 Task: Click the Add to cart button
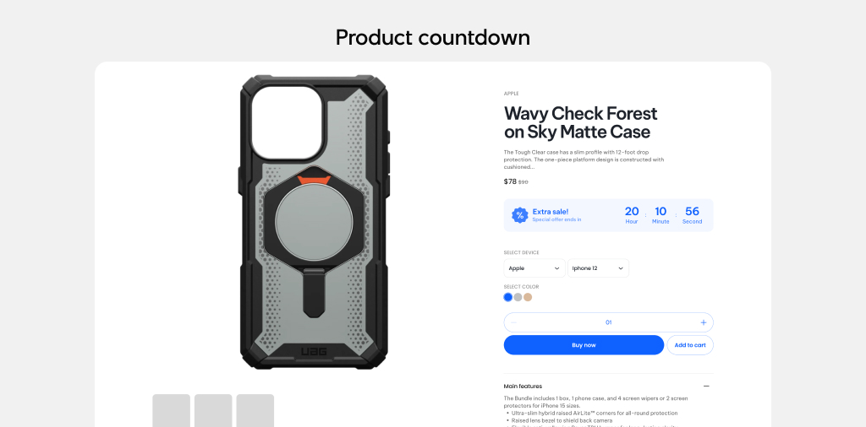click(690, 345)
